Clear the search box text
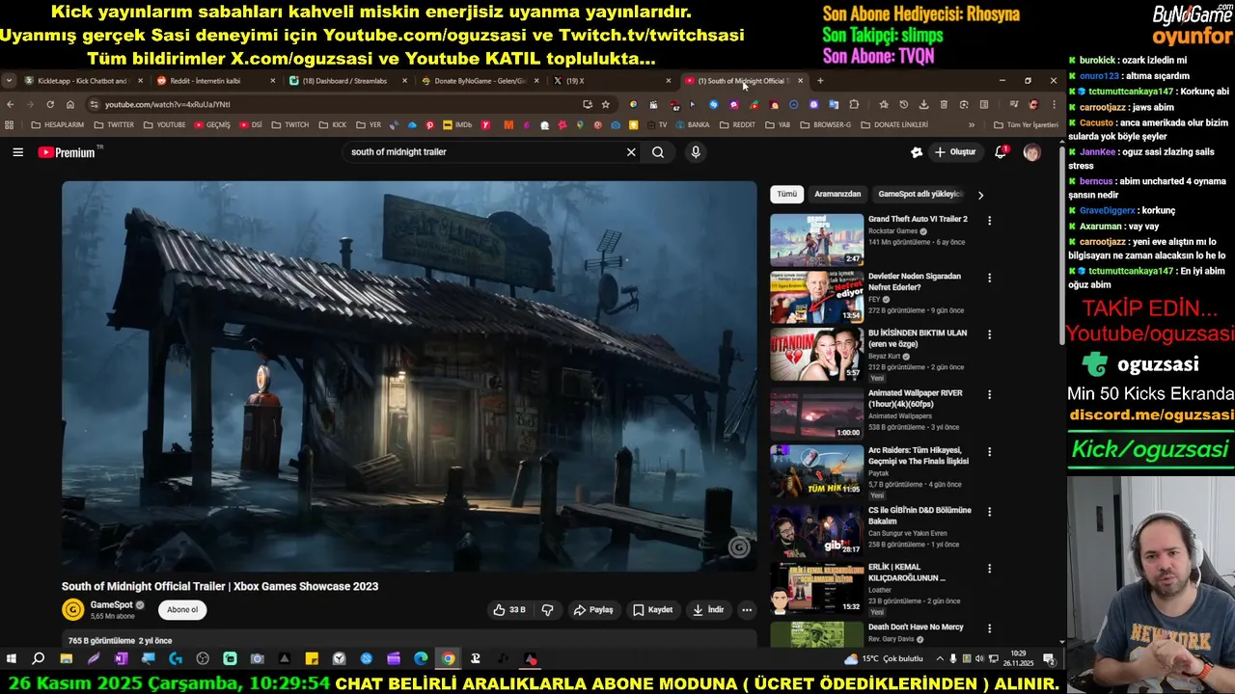This screenshot has height=694, width=1235. point(631,152)
